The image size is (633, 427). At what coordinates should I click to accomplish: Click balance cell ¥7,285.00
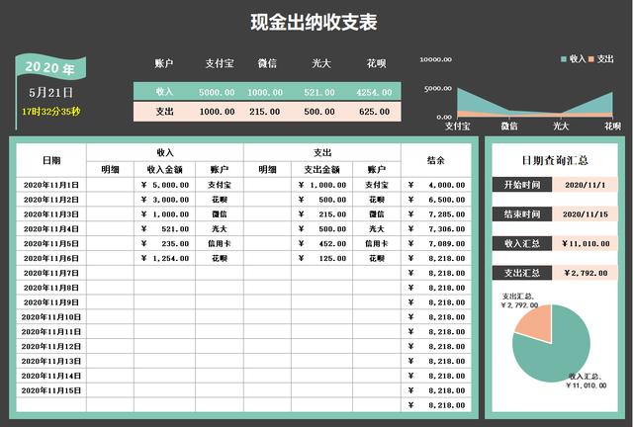[x=436, y=214]
